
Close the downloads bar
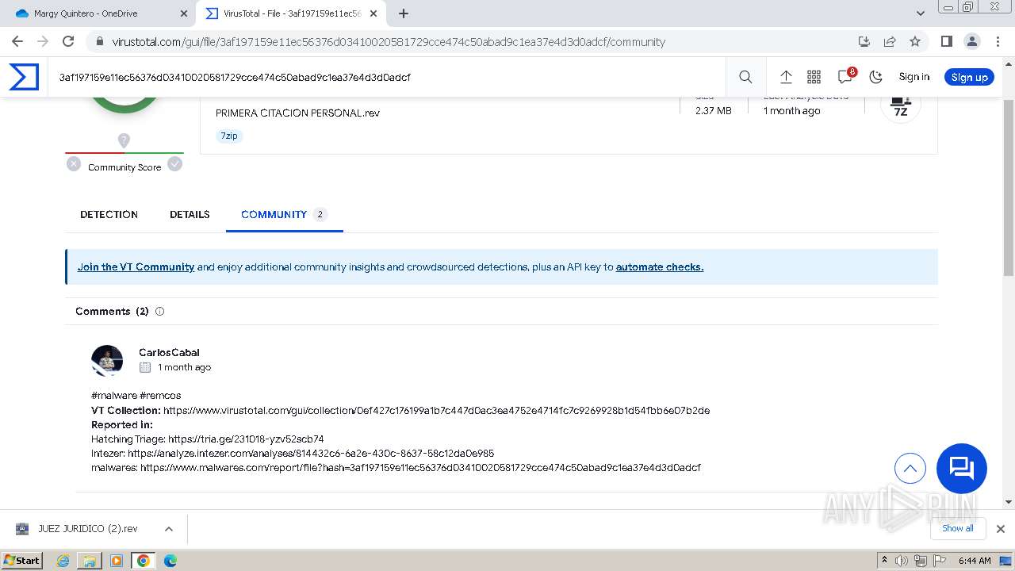click(x=1000, y=528)
